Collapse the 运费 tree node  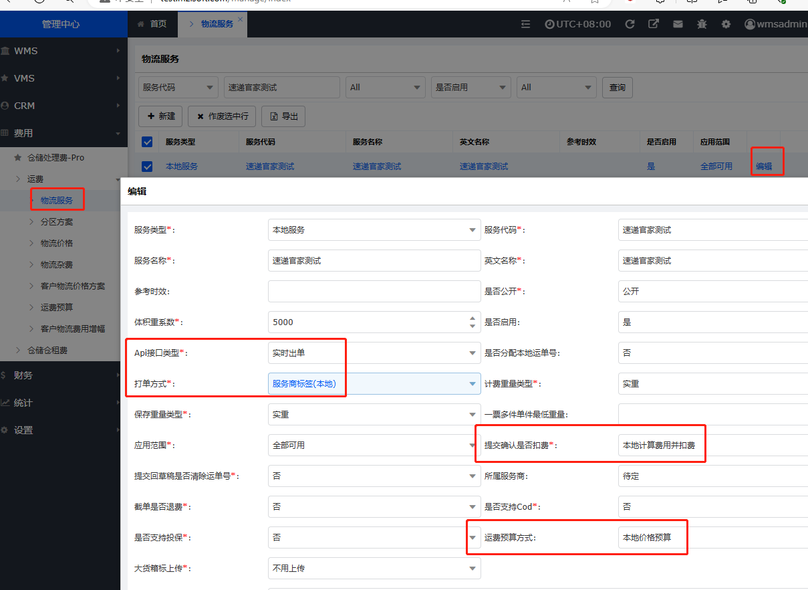(35, 179)
